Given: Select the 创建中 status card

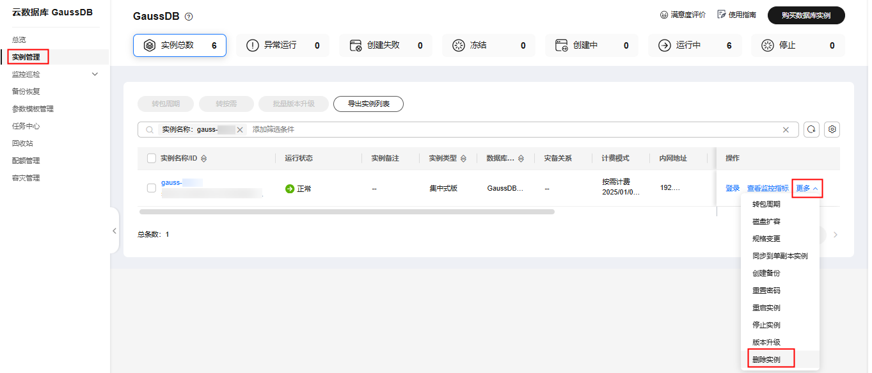Looking at the screenshot, I should [x=592, y=45].
